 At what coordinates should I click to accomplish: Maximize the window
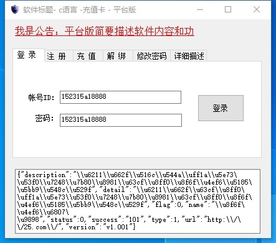[228, 9]
